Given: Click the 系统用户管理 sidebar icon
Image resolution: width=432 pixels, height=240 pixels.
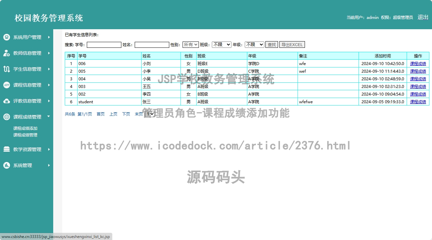Looking at the screenshot, I should [x=7, y=37].
